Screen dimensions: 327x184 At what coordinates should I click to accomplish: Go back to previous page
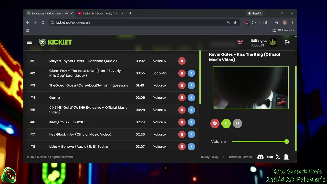28,22
